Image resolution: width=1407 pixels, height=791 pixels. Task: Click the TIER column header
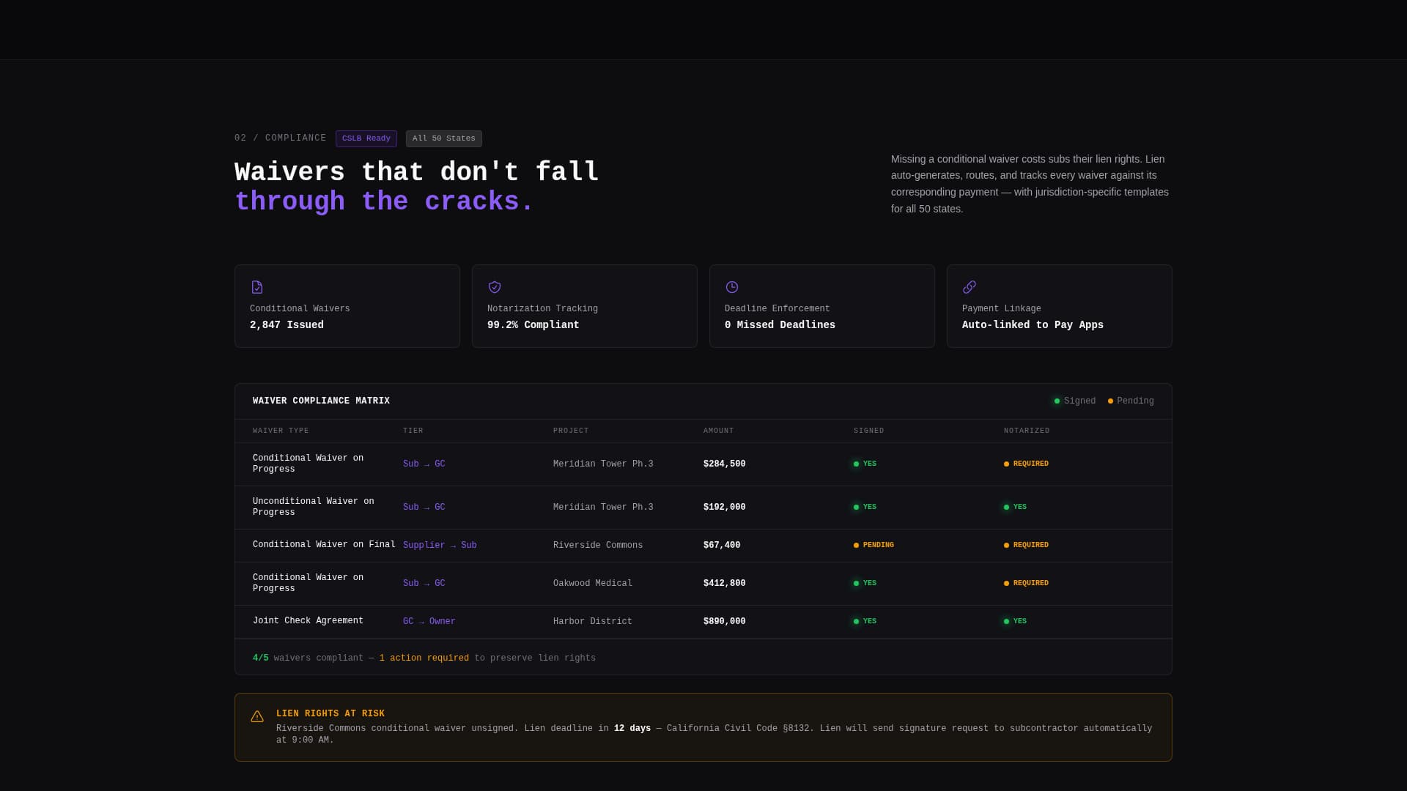tap(413, 431)
